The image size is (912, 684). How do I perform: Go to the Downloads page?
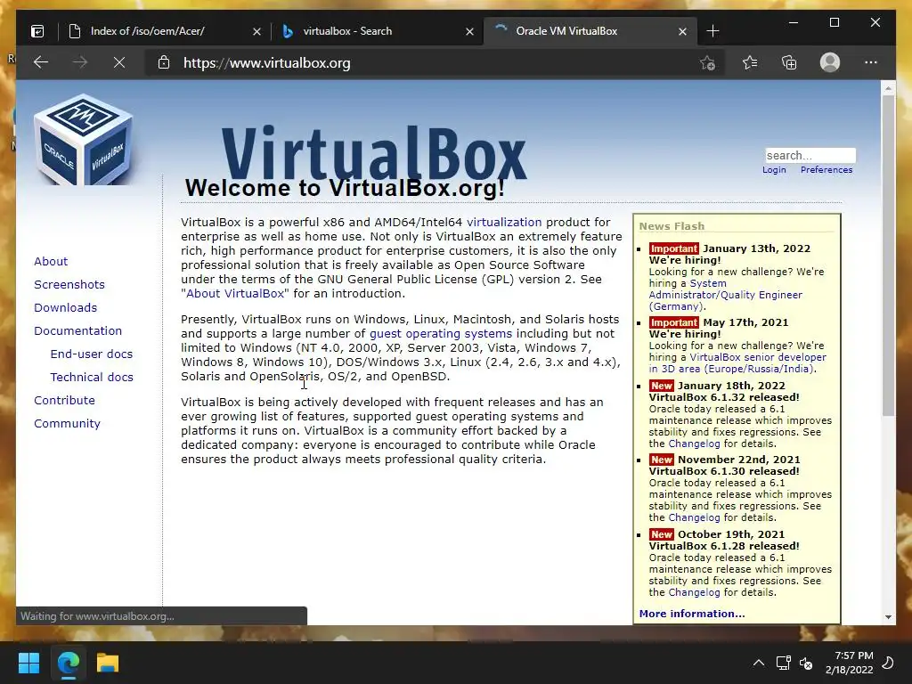[65, 307]
